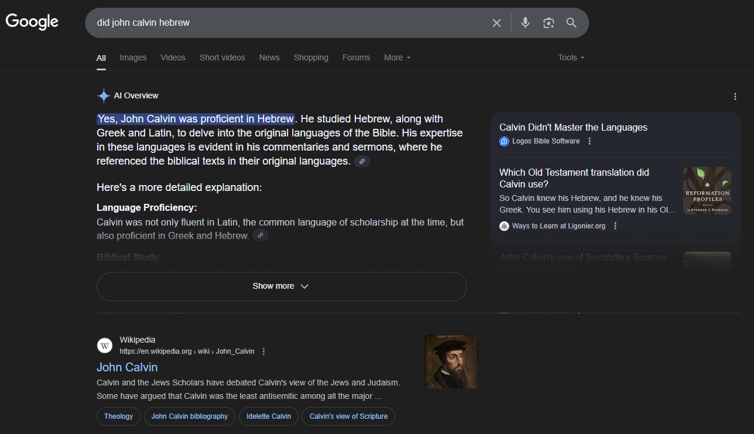754x434 pixels.
Task: Click the 'Wikipedia' site name
Action: pyautogui.click(x=138, y=340)
